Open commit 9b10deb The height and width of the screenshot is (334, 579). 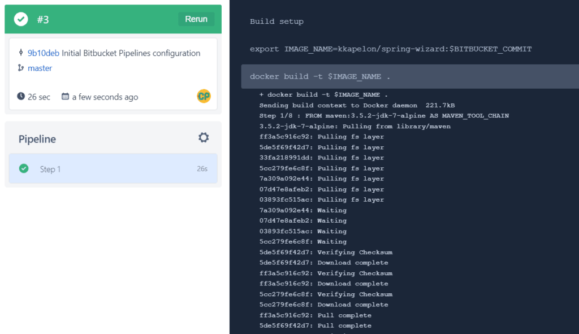44,53
